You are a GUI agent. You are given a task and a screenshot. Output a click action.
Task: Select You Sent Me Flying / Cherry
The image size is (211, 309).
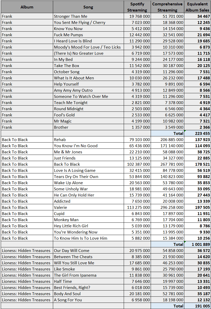88,22
